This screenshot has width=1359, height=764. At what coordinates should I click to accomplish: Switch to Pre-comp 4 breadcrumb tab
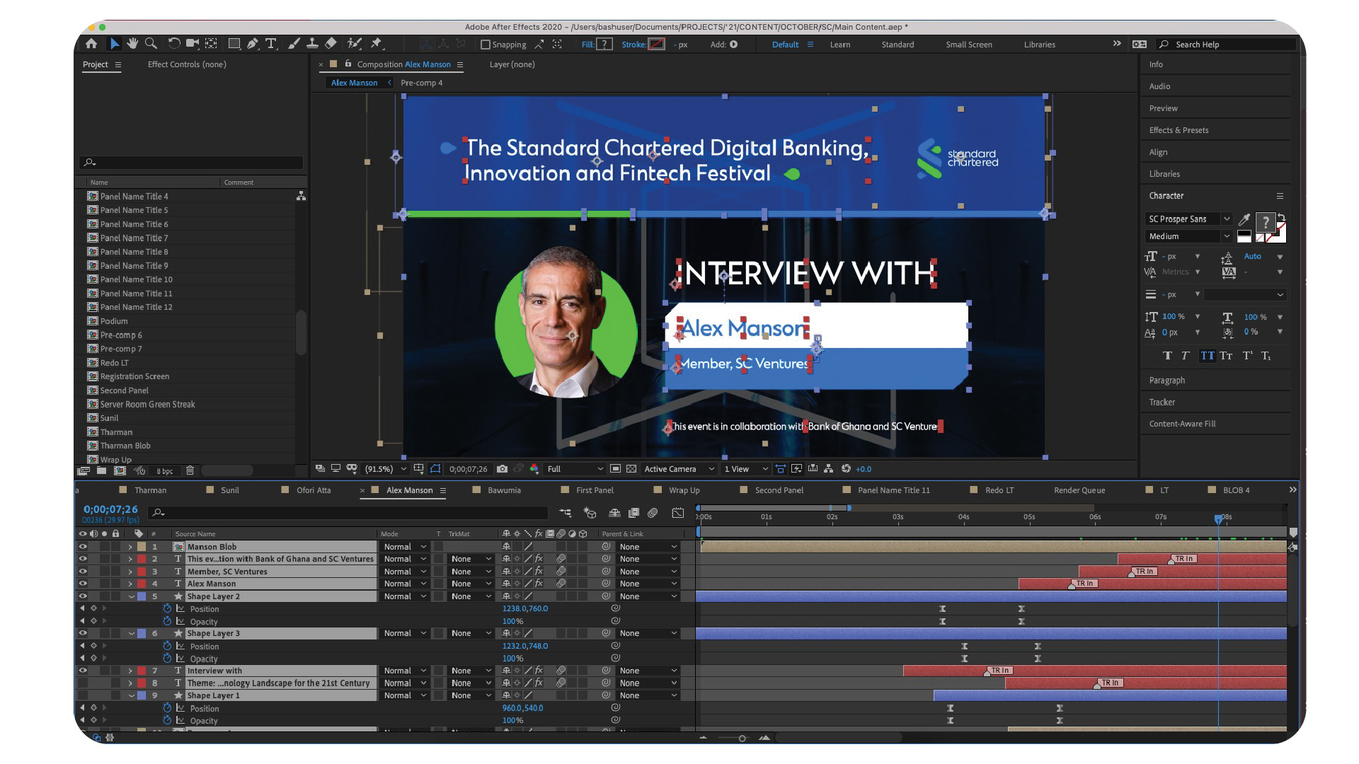pos(421,83)
